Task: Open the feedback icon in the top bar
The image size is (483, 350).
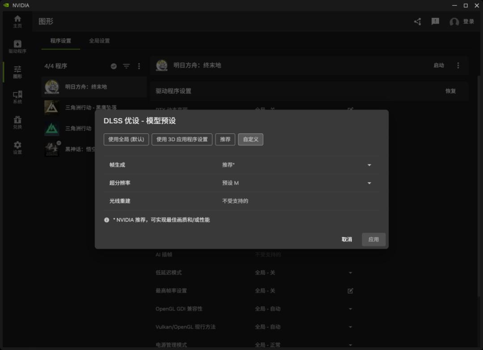Action: 435,21
